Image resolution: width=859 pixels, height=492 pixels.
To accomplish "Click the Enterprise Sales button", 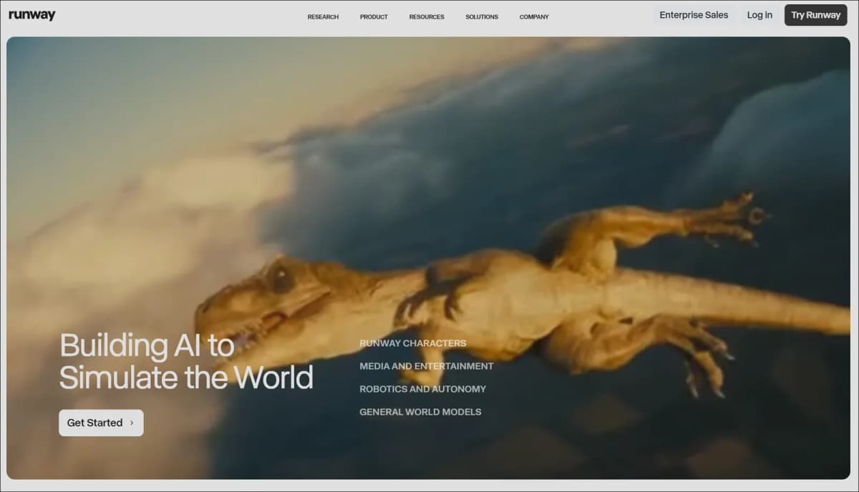I will pyautogui.click(x=694, y=15).
